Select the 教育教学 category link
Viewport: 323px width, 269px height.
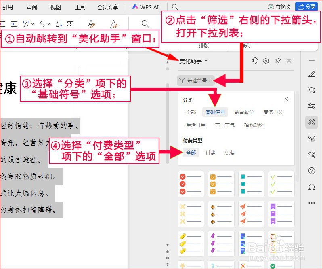coord(244,112)
